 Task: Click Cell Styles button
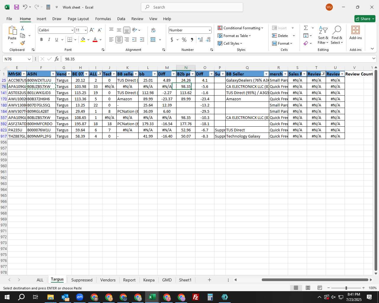coord(230,43)
